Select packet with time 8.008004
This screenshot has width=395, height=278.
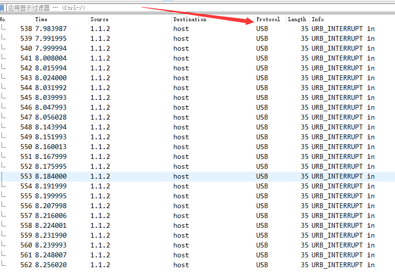pos(197,58)
